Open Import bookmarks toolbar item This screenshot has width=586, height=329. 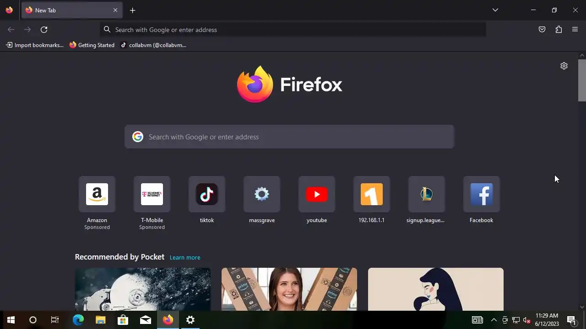click(35, 45)
